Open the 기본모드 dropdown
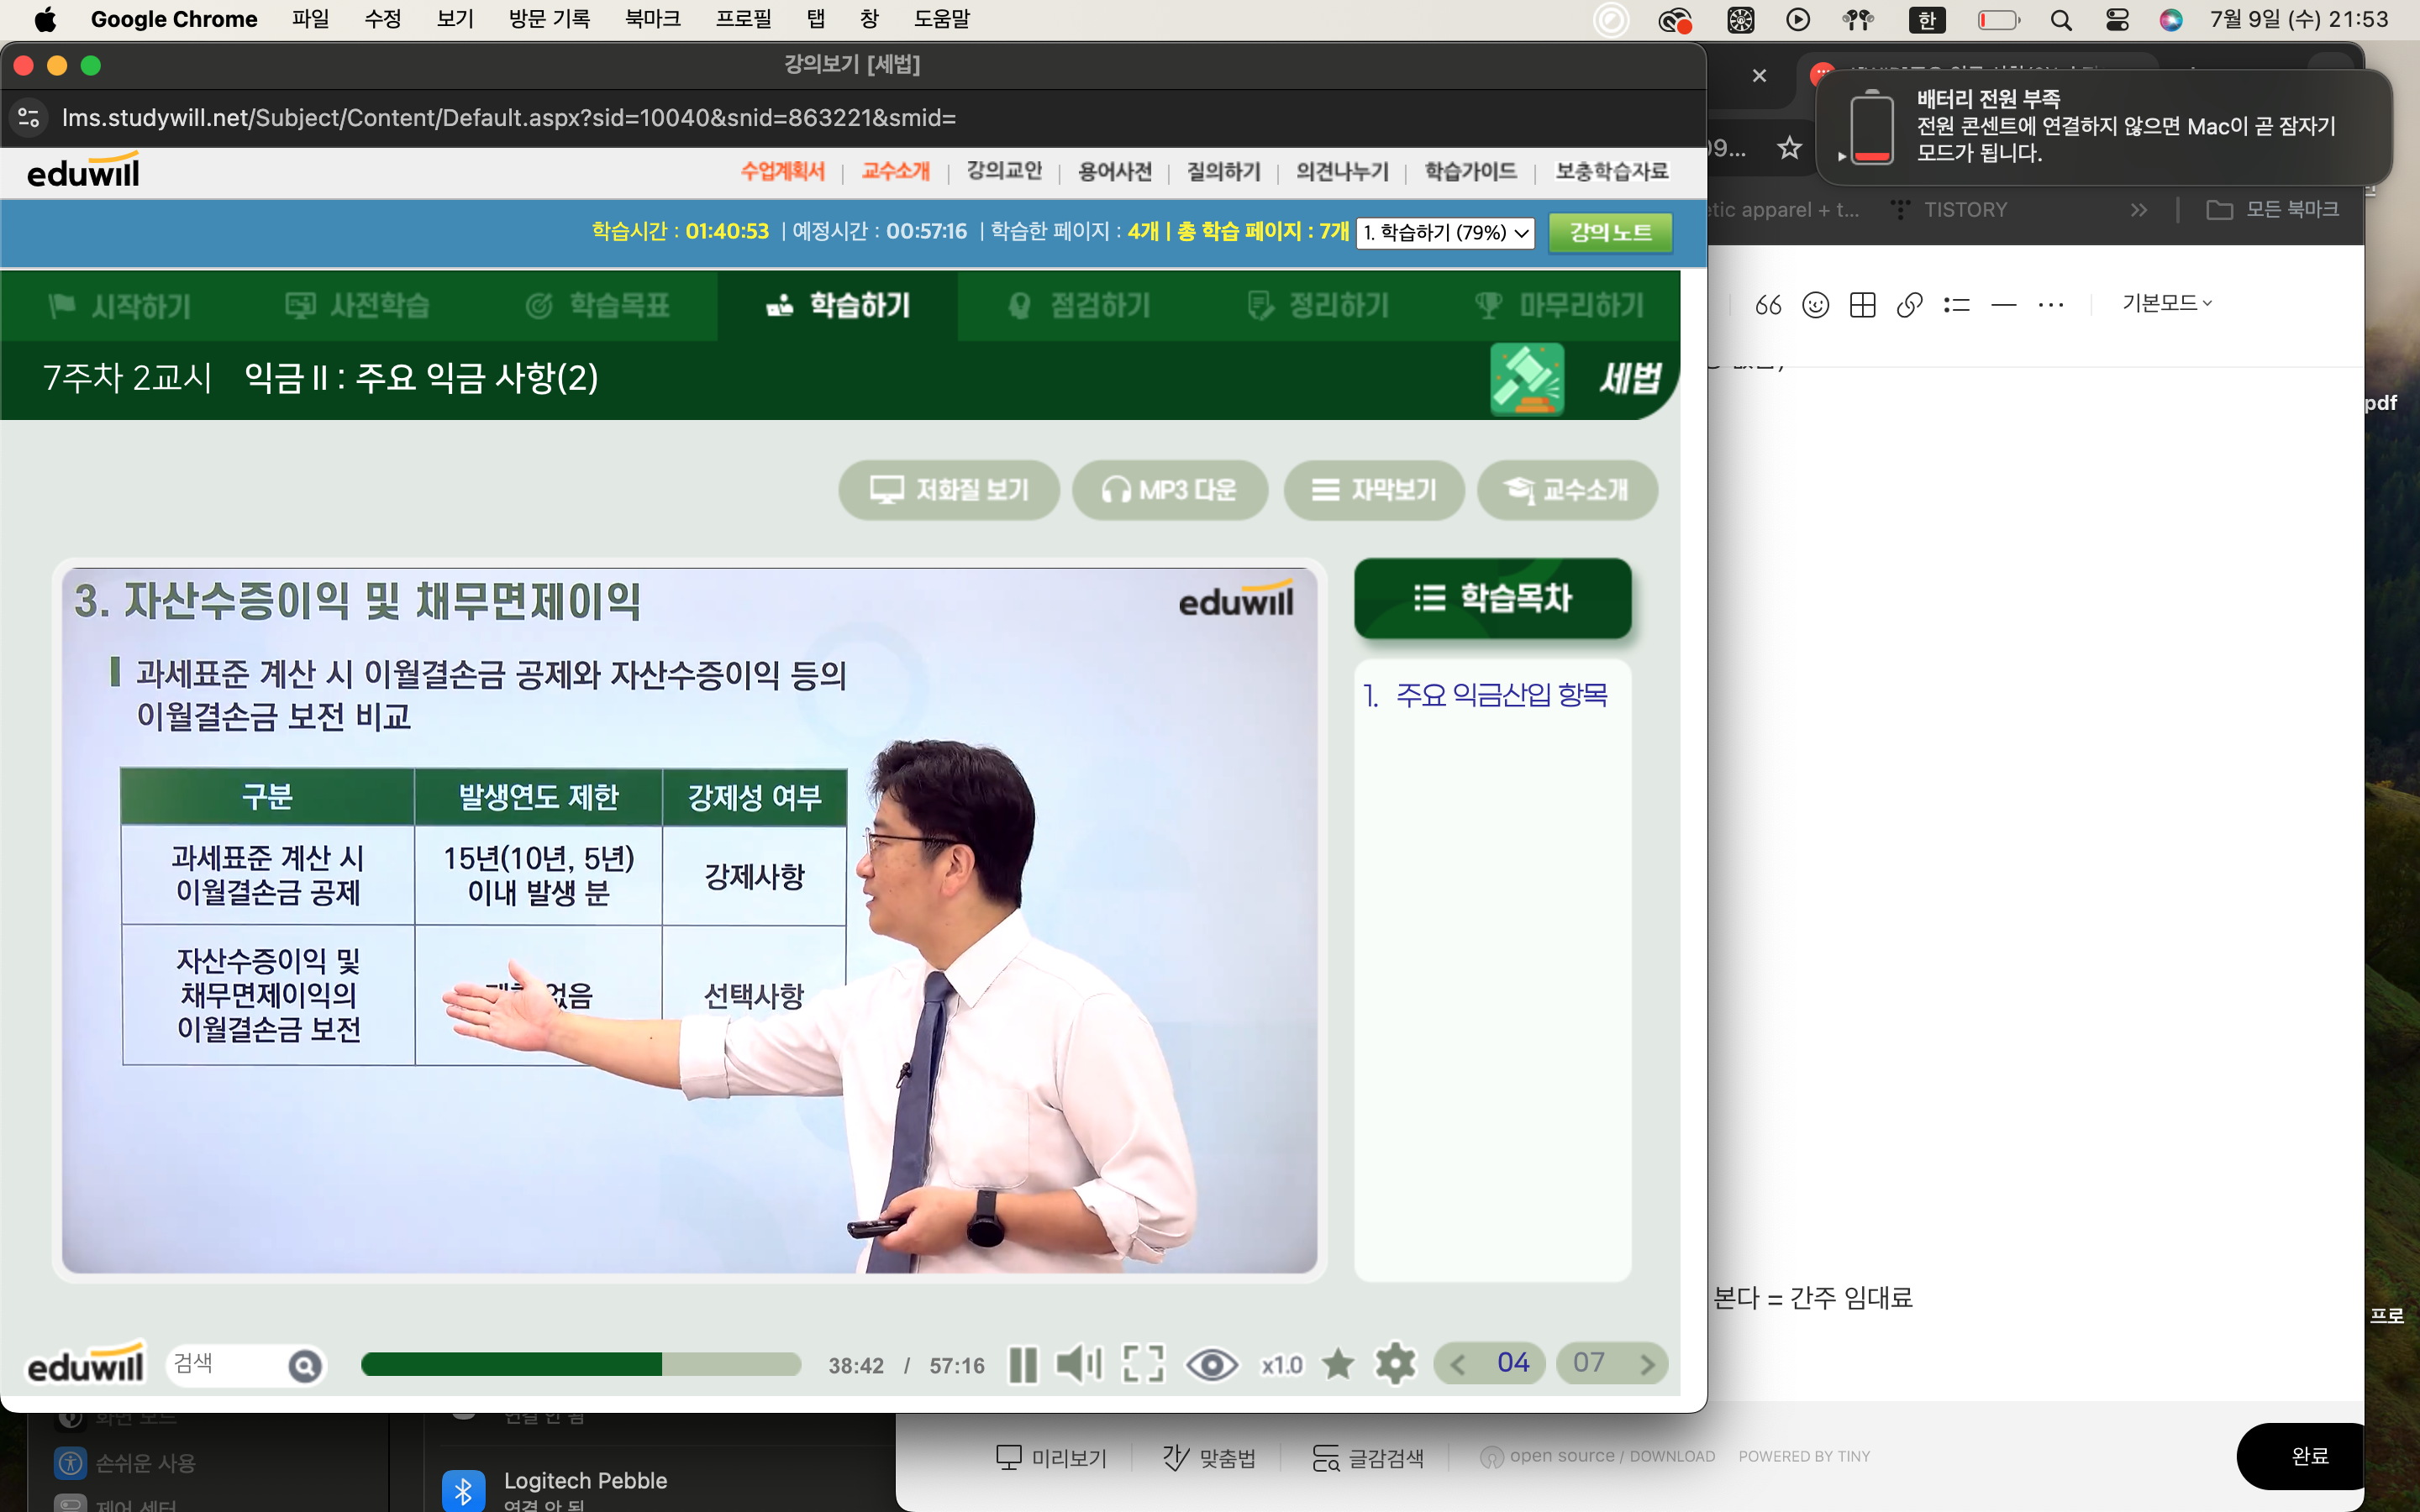The width and height of the screenshot is (2420, 1512). click(2166, 303)
